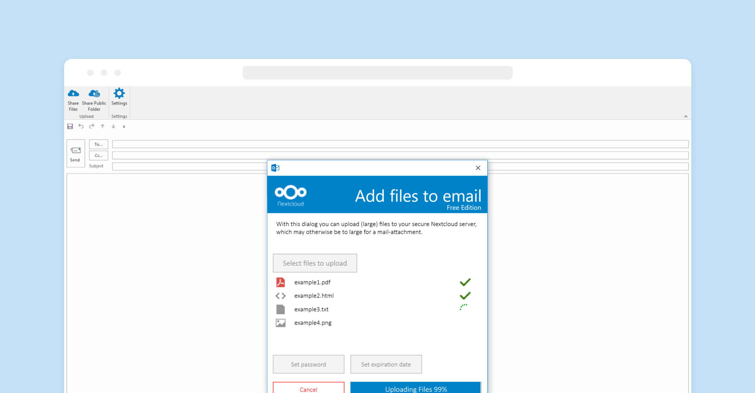Click the Outlook icon in the dialog title bar
The image size is (755, 393).
click(x=275, y=168)
